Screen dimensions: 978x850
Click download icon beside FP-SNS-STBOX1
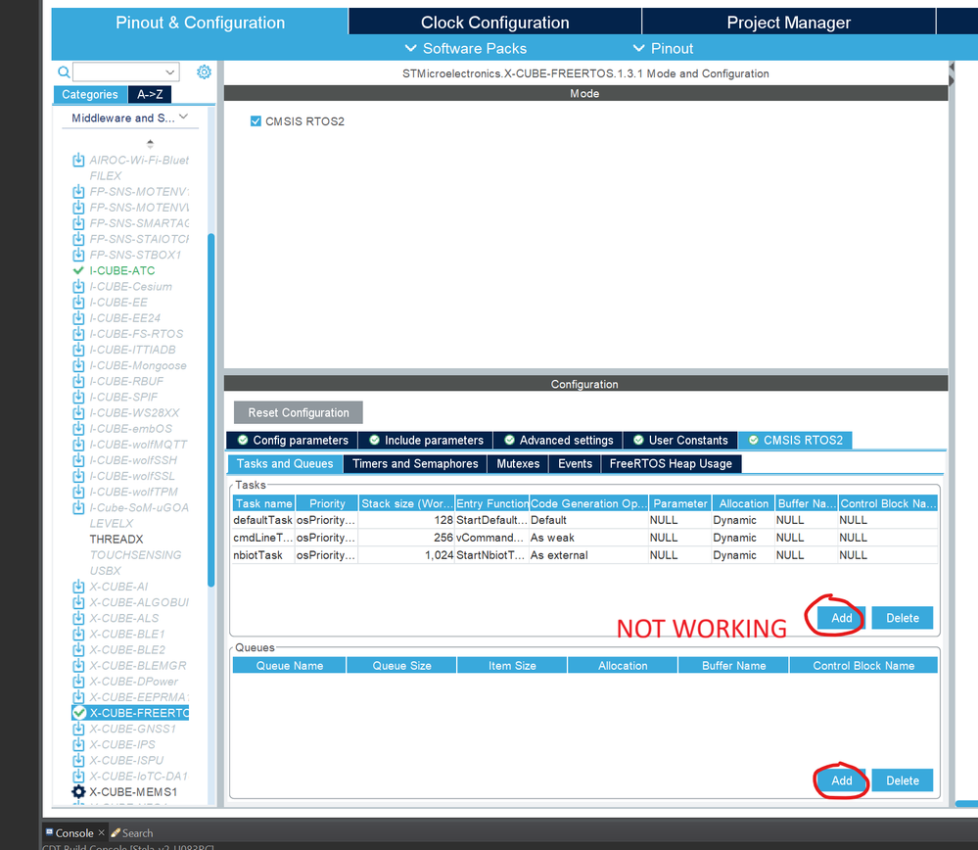[x=78, y=256]
